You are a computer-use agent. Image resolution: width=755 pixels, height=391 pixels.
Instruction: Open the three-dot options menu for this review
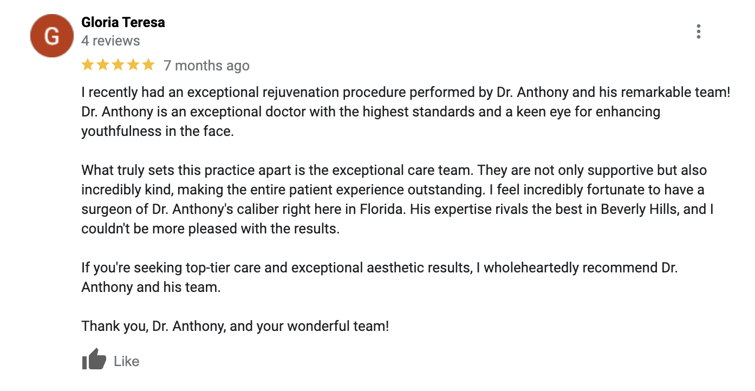point(698,31)
